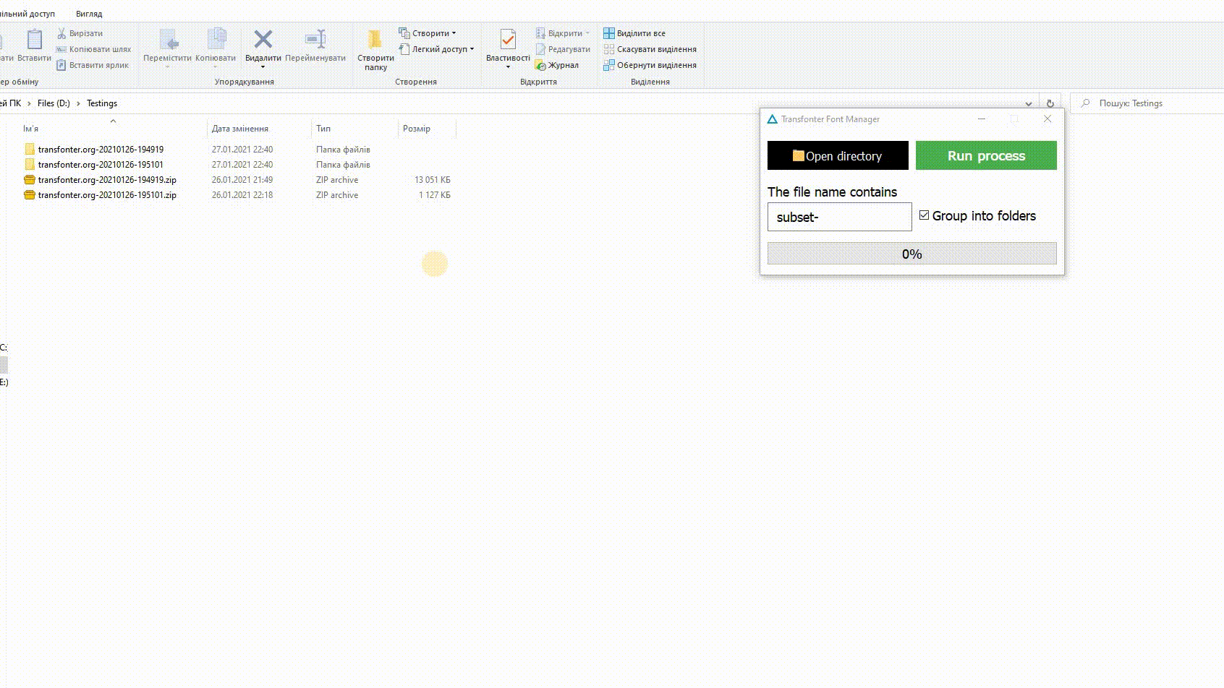Select file transfonter.org-20210126-194919.zip
1224x688 pixels.
[x=107, y=180]
